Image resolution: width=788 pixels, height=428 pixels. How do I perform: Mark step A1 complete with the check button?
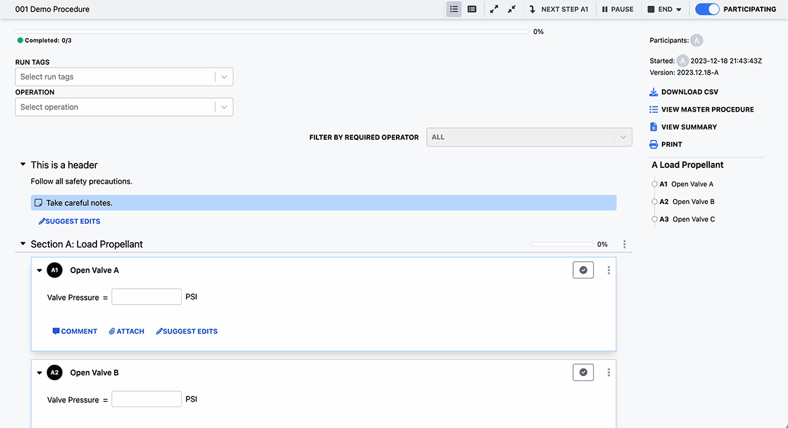583,270
